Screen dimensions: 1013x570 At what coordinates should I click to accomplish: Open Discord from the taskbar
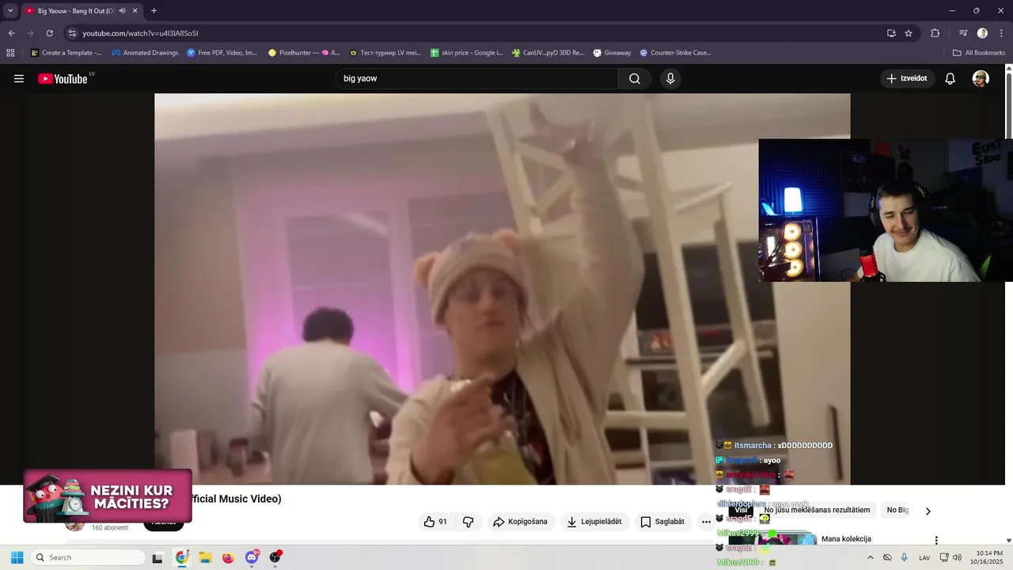[x=252, y=557]
